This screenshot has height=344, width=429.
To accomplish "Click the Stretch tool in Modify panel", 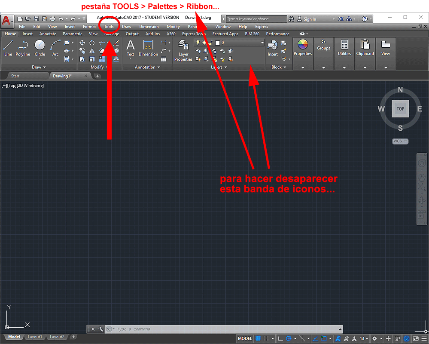I will click(x=82, y=59).
